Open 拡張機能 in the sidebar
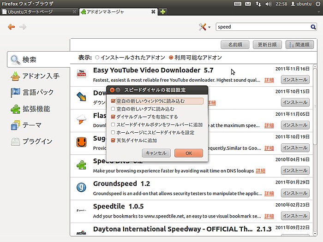 point(30,109)
